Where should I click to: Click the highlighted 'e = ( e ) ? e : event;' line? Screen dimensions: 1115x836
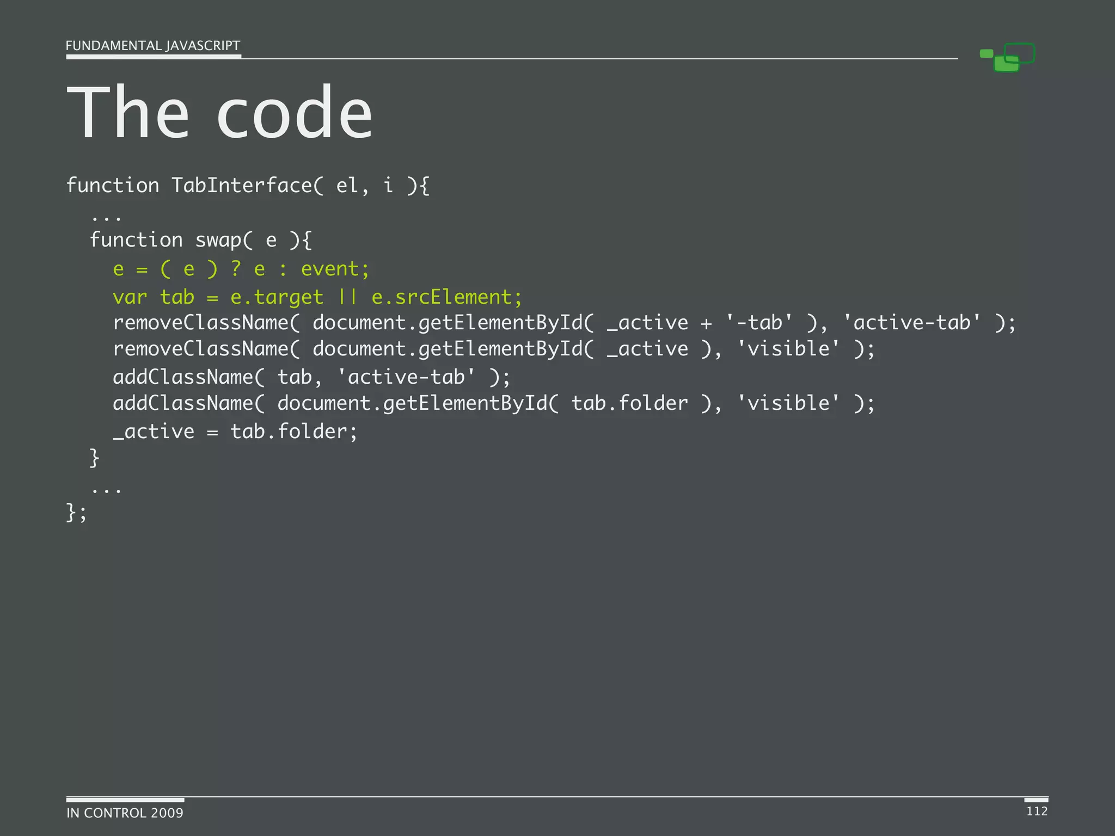[241, 269]
